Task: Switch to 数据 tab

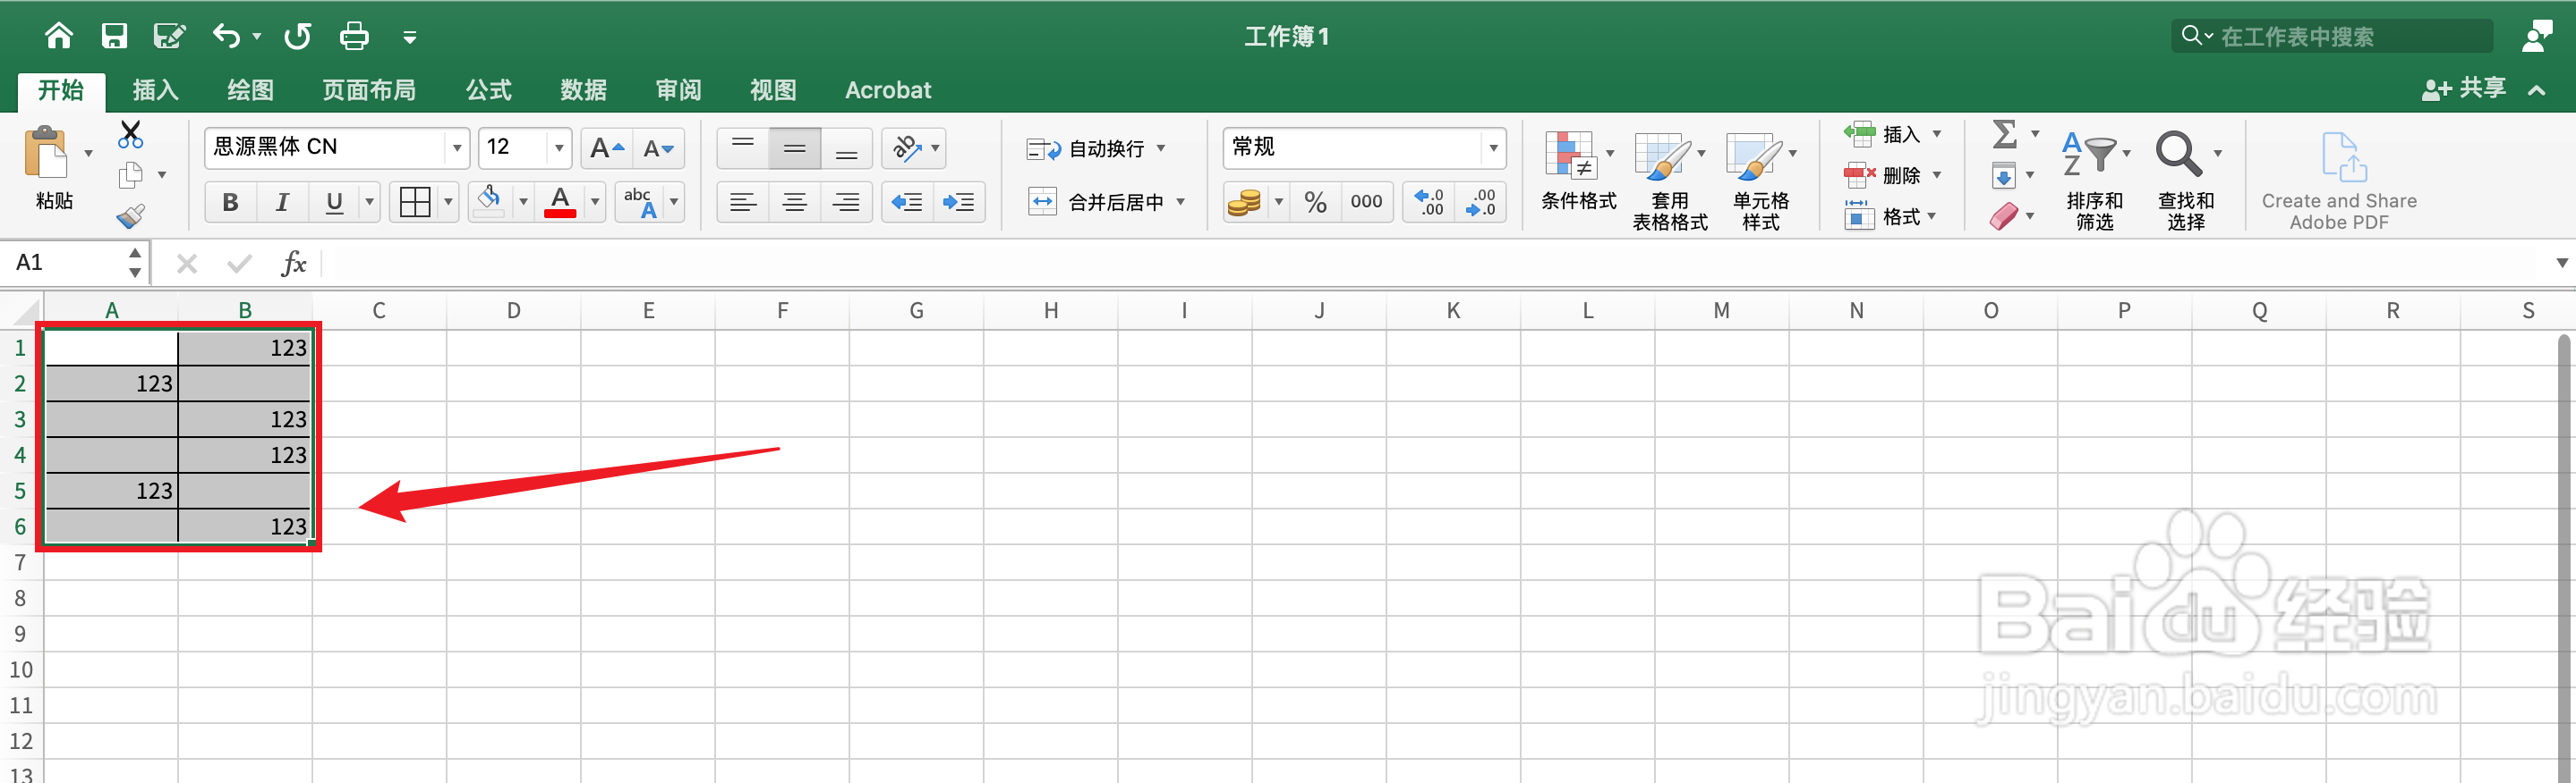Action: click(x=583, y=91)
